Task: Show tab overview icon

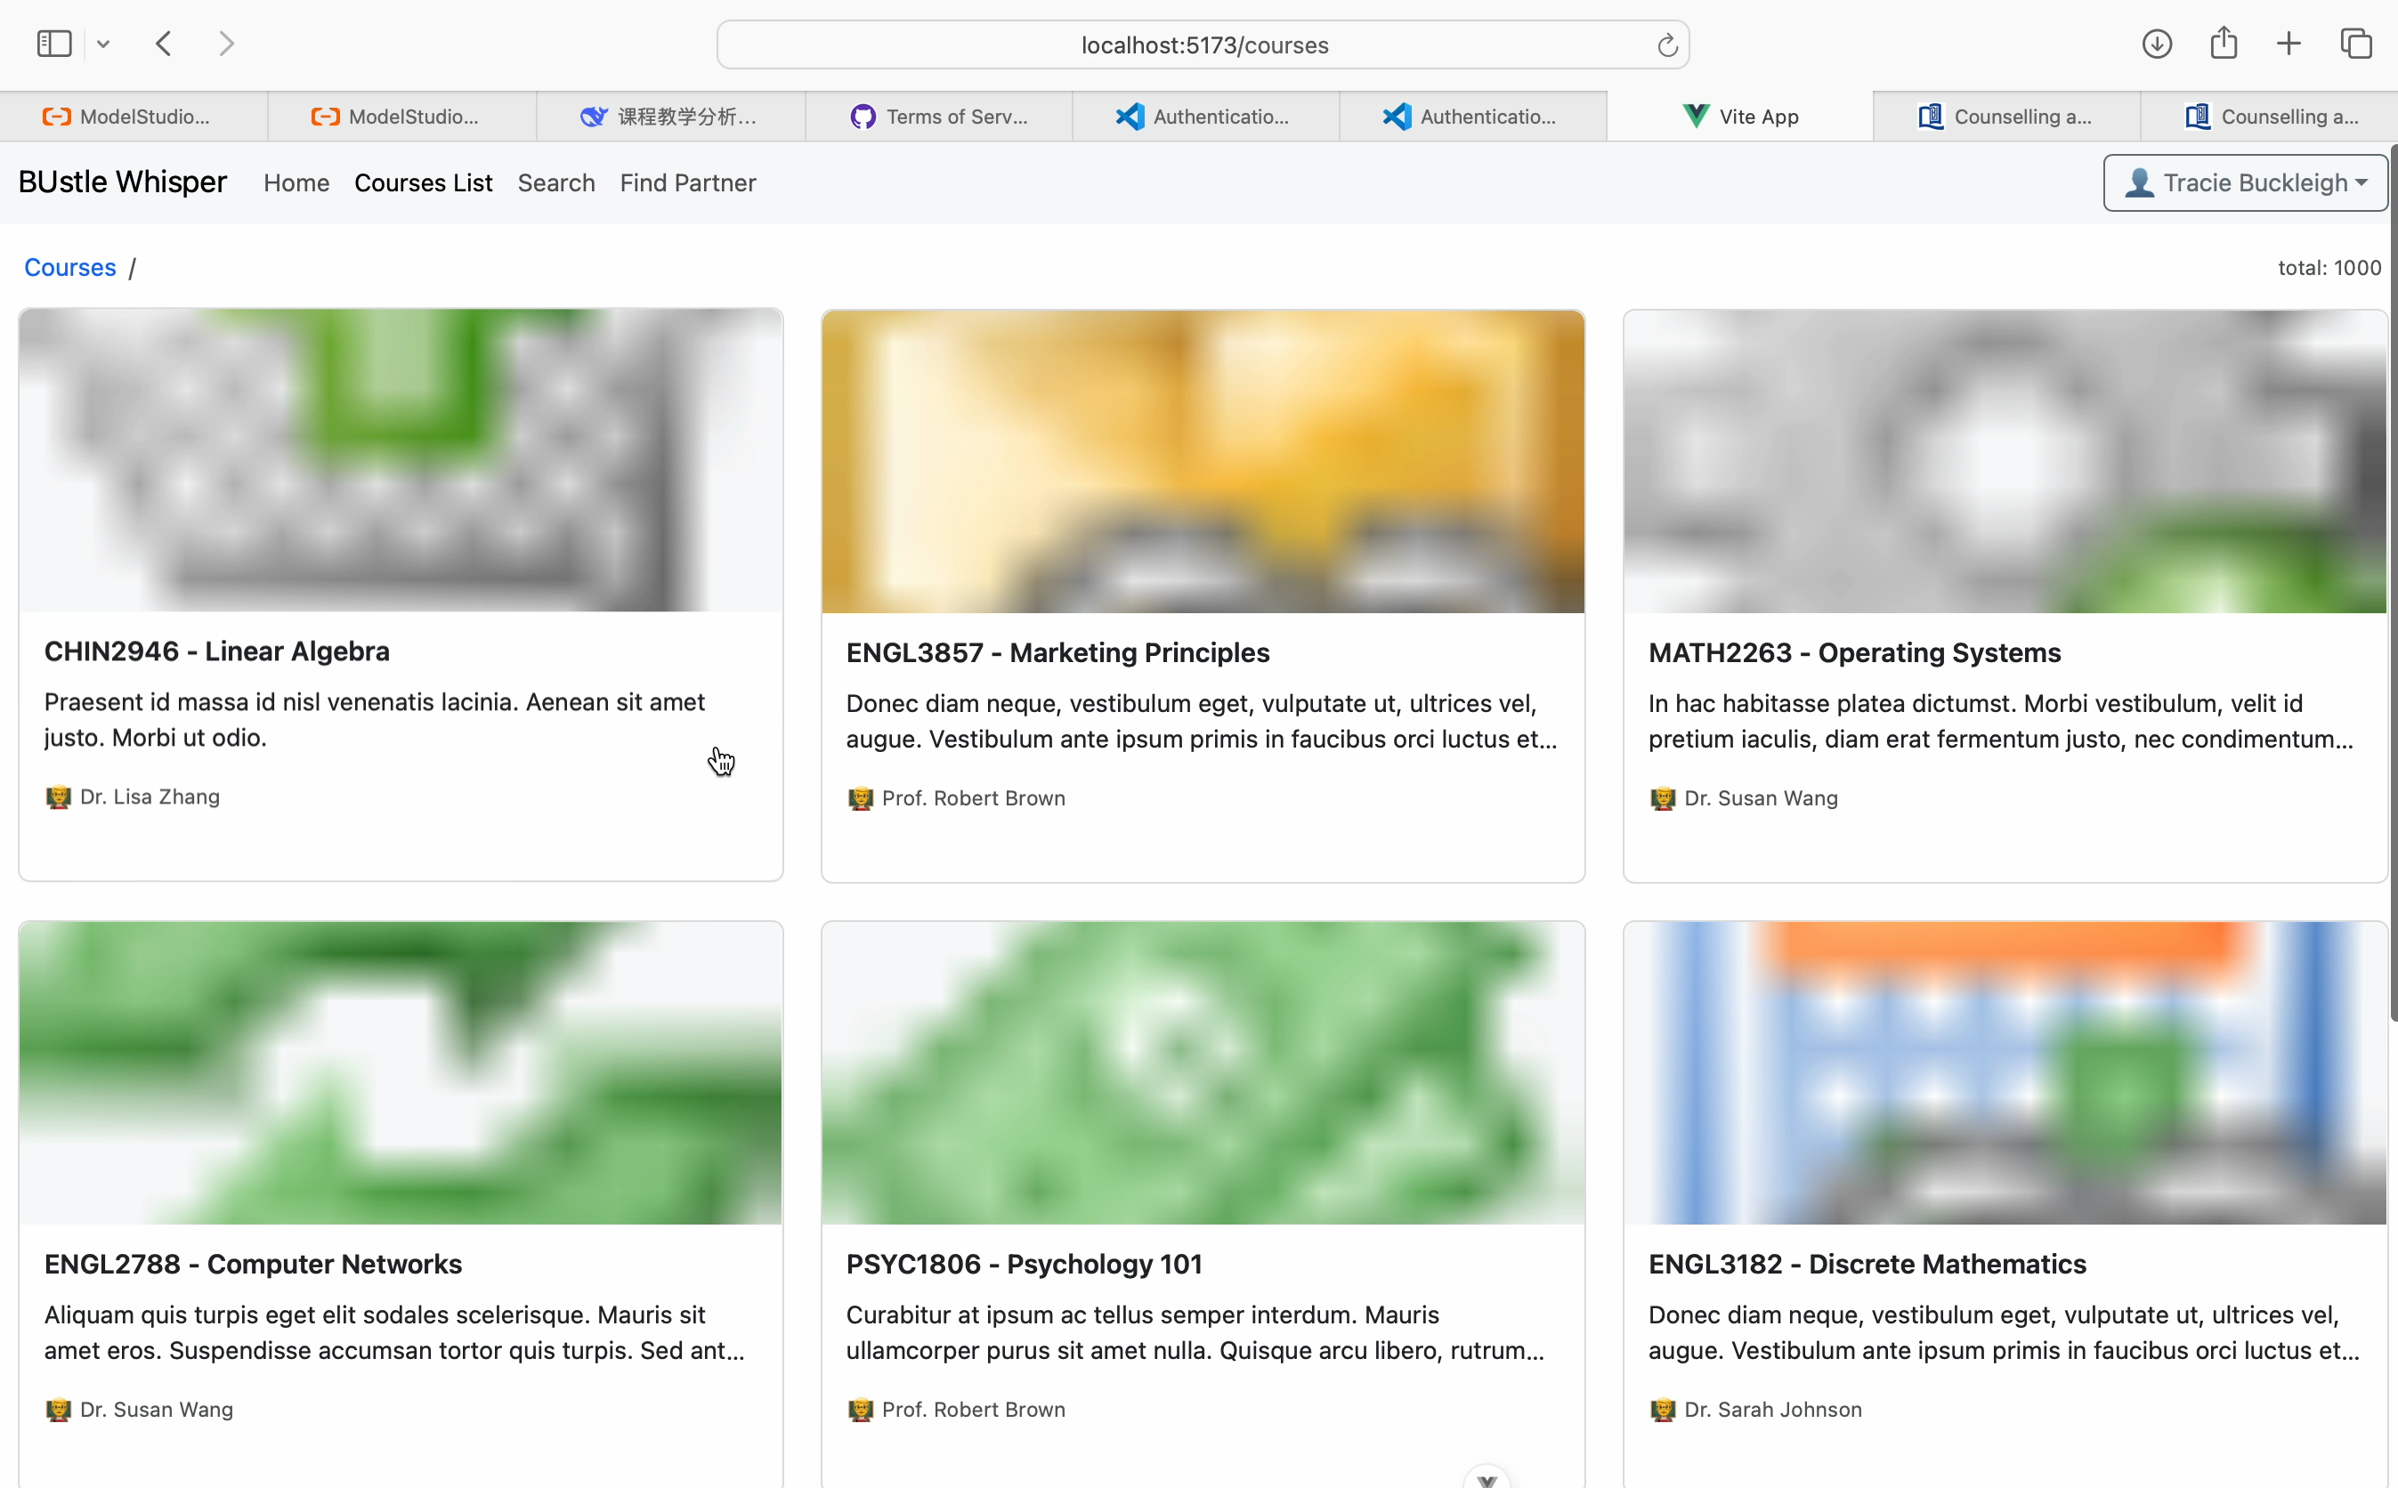Action: coord(2355,44)
